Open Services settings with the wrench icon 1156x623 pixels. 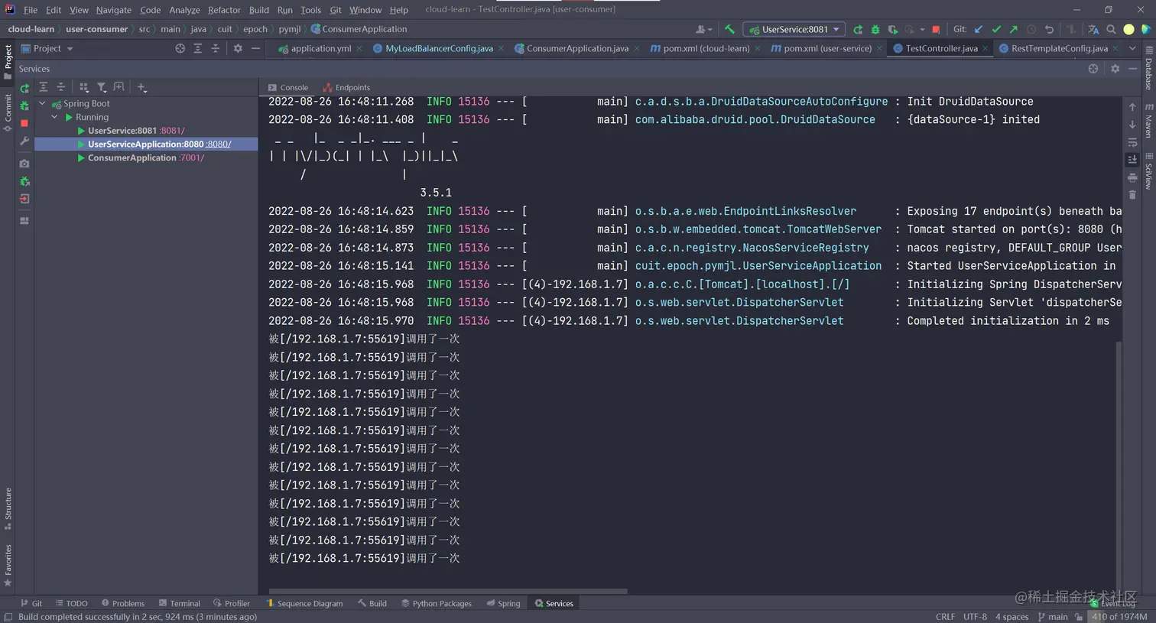[x=24, y=142]
